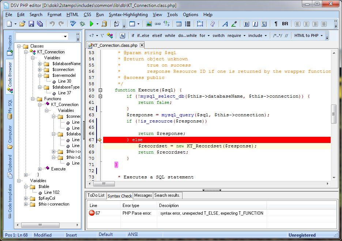This screenshot has height=241, width=342.
Task: Switch to the Messages tab
Action: (143, 196)
